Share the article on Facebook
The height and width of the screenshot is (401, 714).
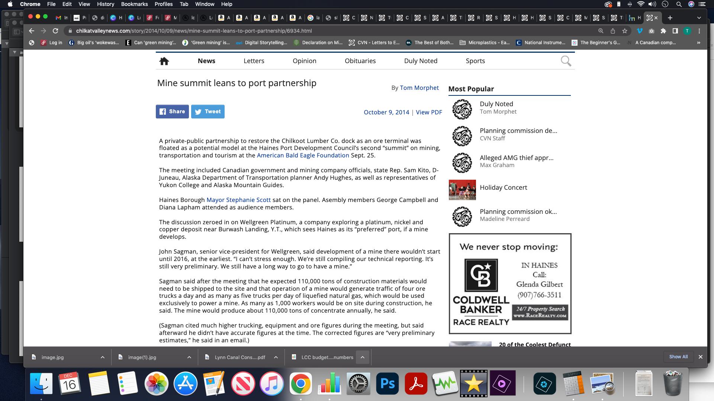coord(172,111)
